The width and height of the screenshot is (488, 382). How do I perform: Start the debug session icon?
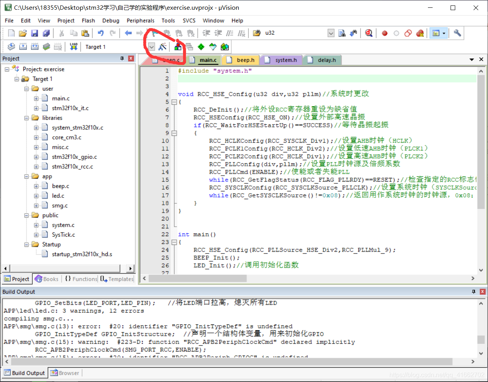pyautogui.click(x=369, y=33)
